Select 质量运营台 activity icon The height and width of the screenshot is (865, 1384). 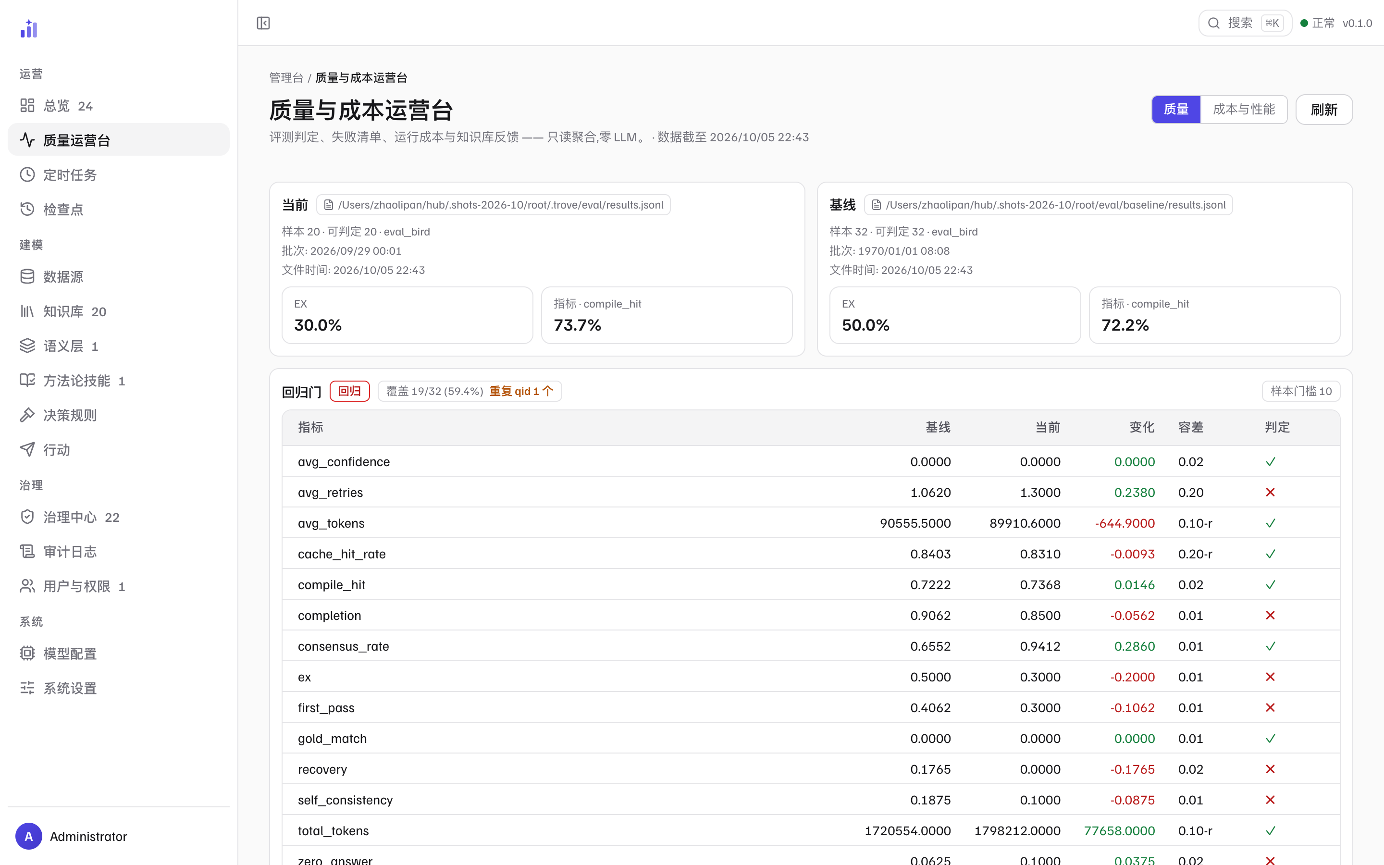click(27, 139)
